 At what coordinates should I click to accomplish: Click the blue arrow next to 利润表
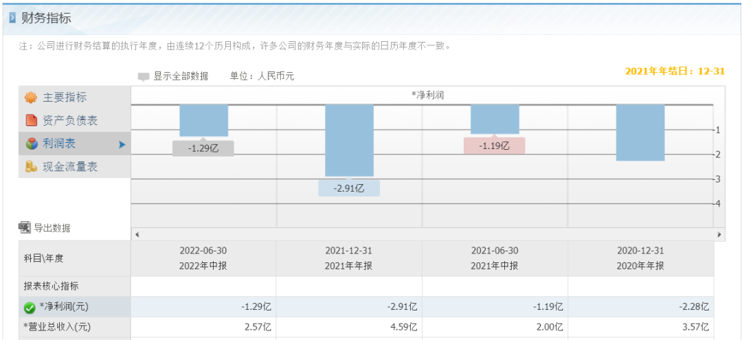pos(122,144)
